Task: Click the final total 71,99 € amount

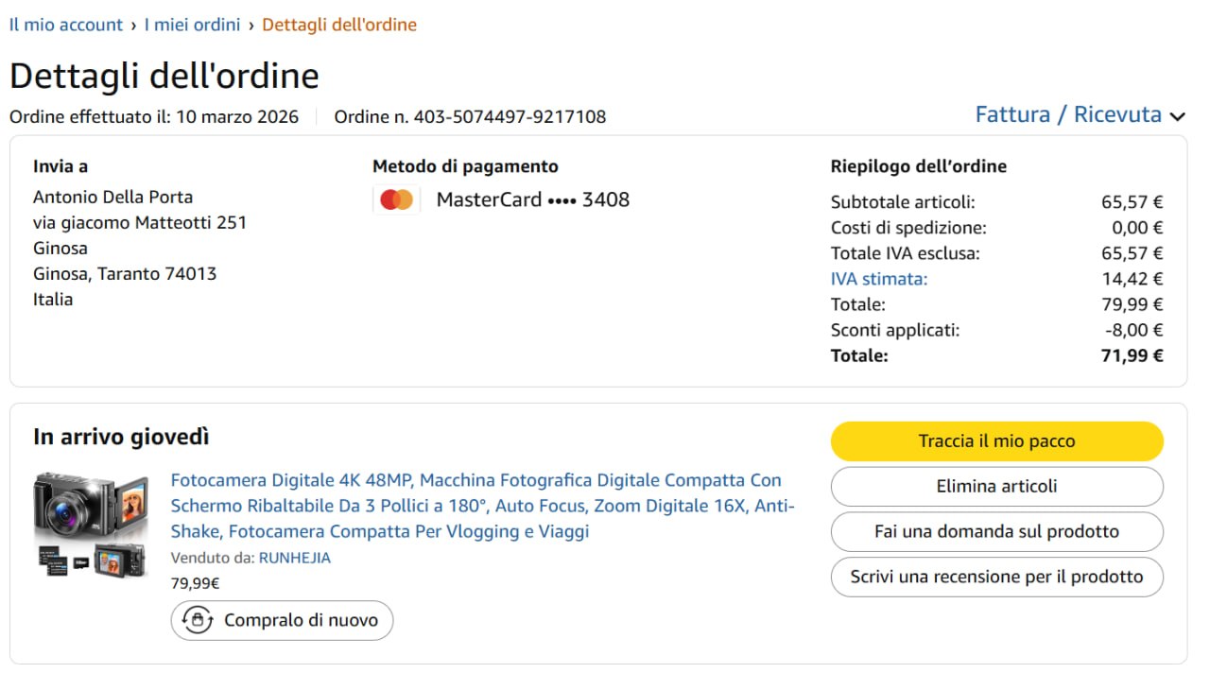Action: [1132, 356]
